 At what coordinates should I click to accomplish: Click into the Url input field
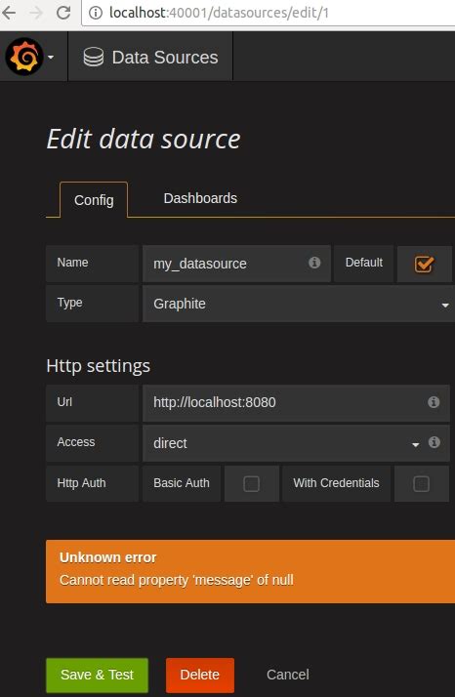(285, 403)
